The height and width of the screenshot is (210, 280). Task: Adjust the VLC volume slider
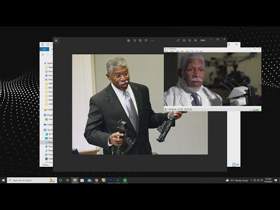257,110
